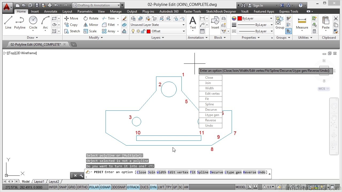The image size is (342, 192).
Task: Activate the Trim tool
Action: click(x=108, y=18)
